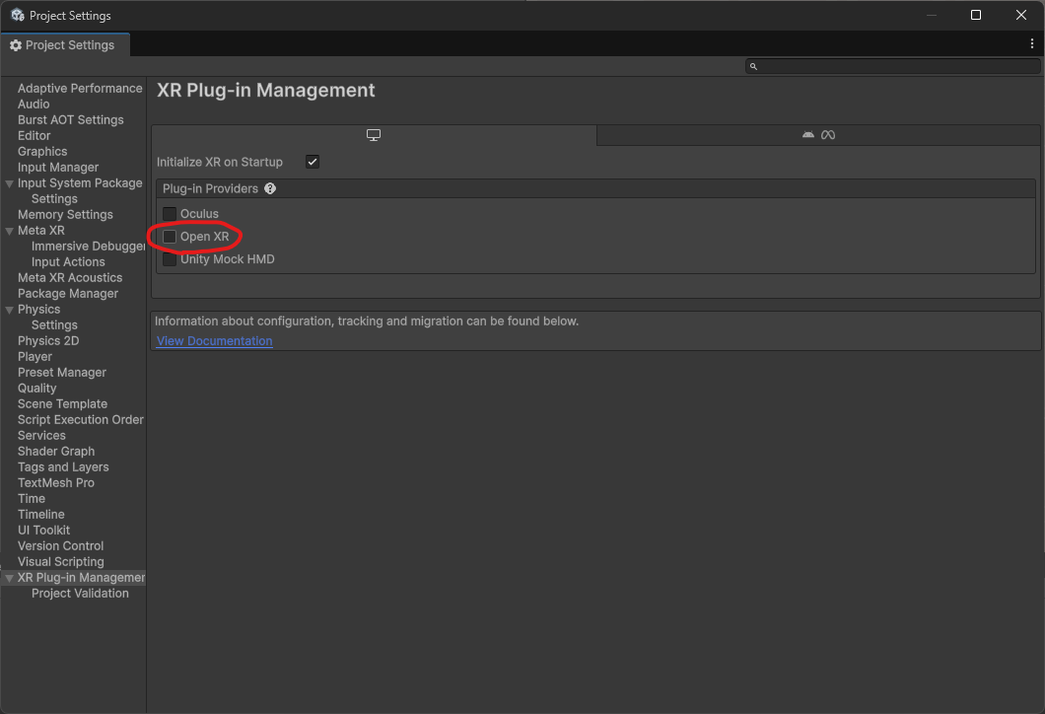Open Player settings
The image size is (1045, 714).
[35, 357]
